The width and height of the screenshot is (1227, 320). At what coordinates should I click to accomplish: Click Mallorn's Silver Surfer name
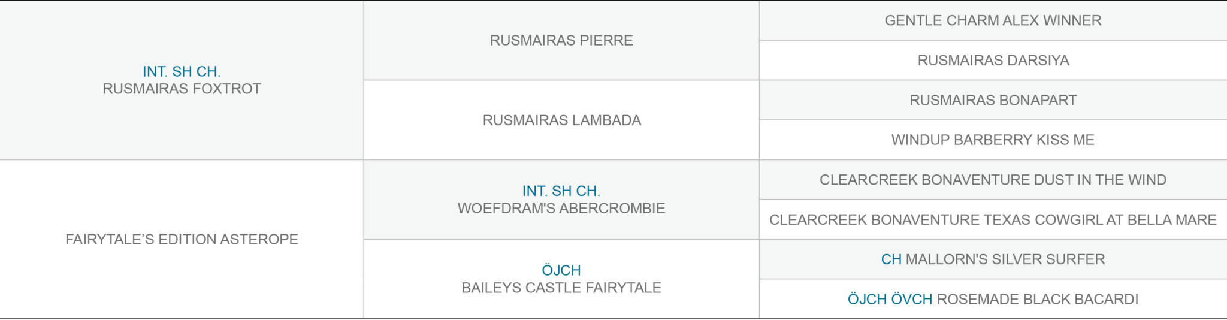[x=1005, y=259]
